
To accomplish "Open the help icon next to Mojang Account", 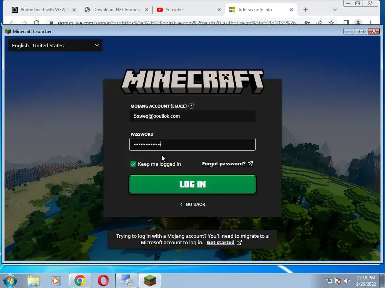I will (x=191, y=106).
